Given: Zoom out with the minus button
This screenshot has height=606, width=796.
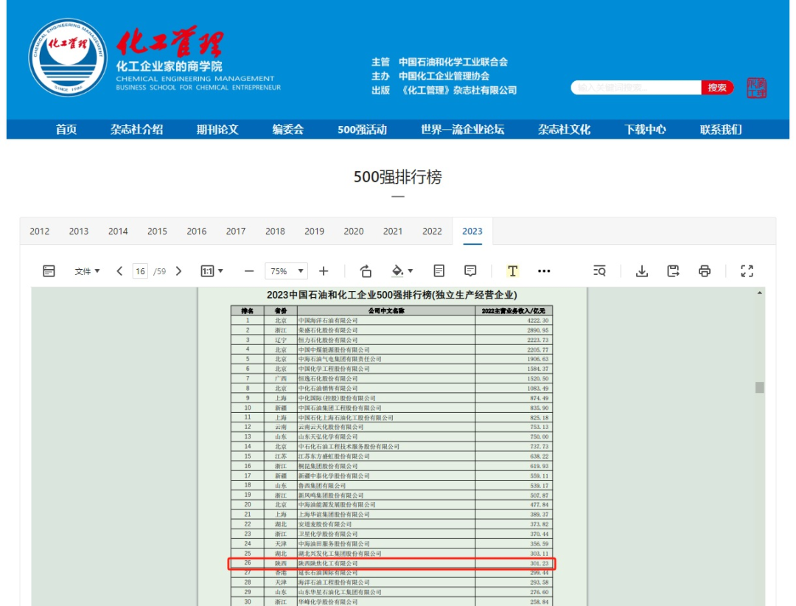Looking at the screenshot, I should [x=249, y=271].
